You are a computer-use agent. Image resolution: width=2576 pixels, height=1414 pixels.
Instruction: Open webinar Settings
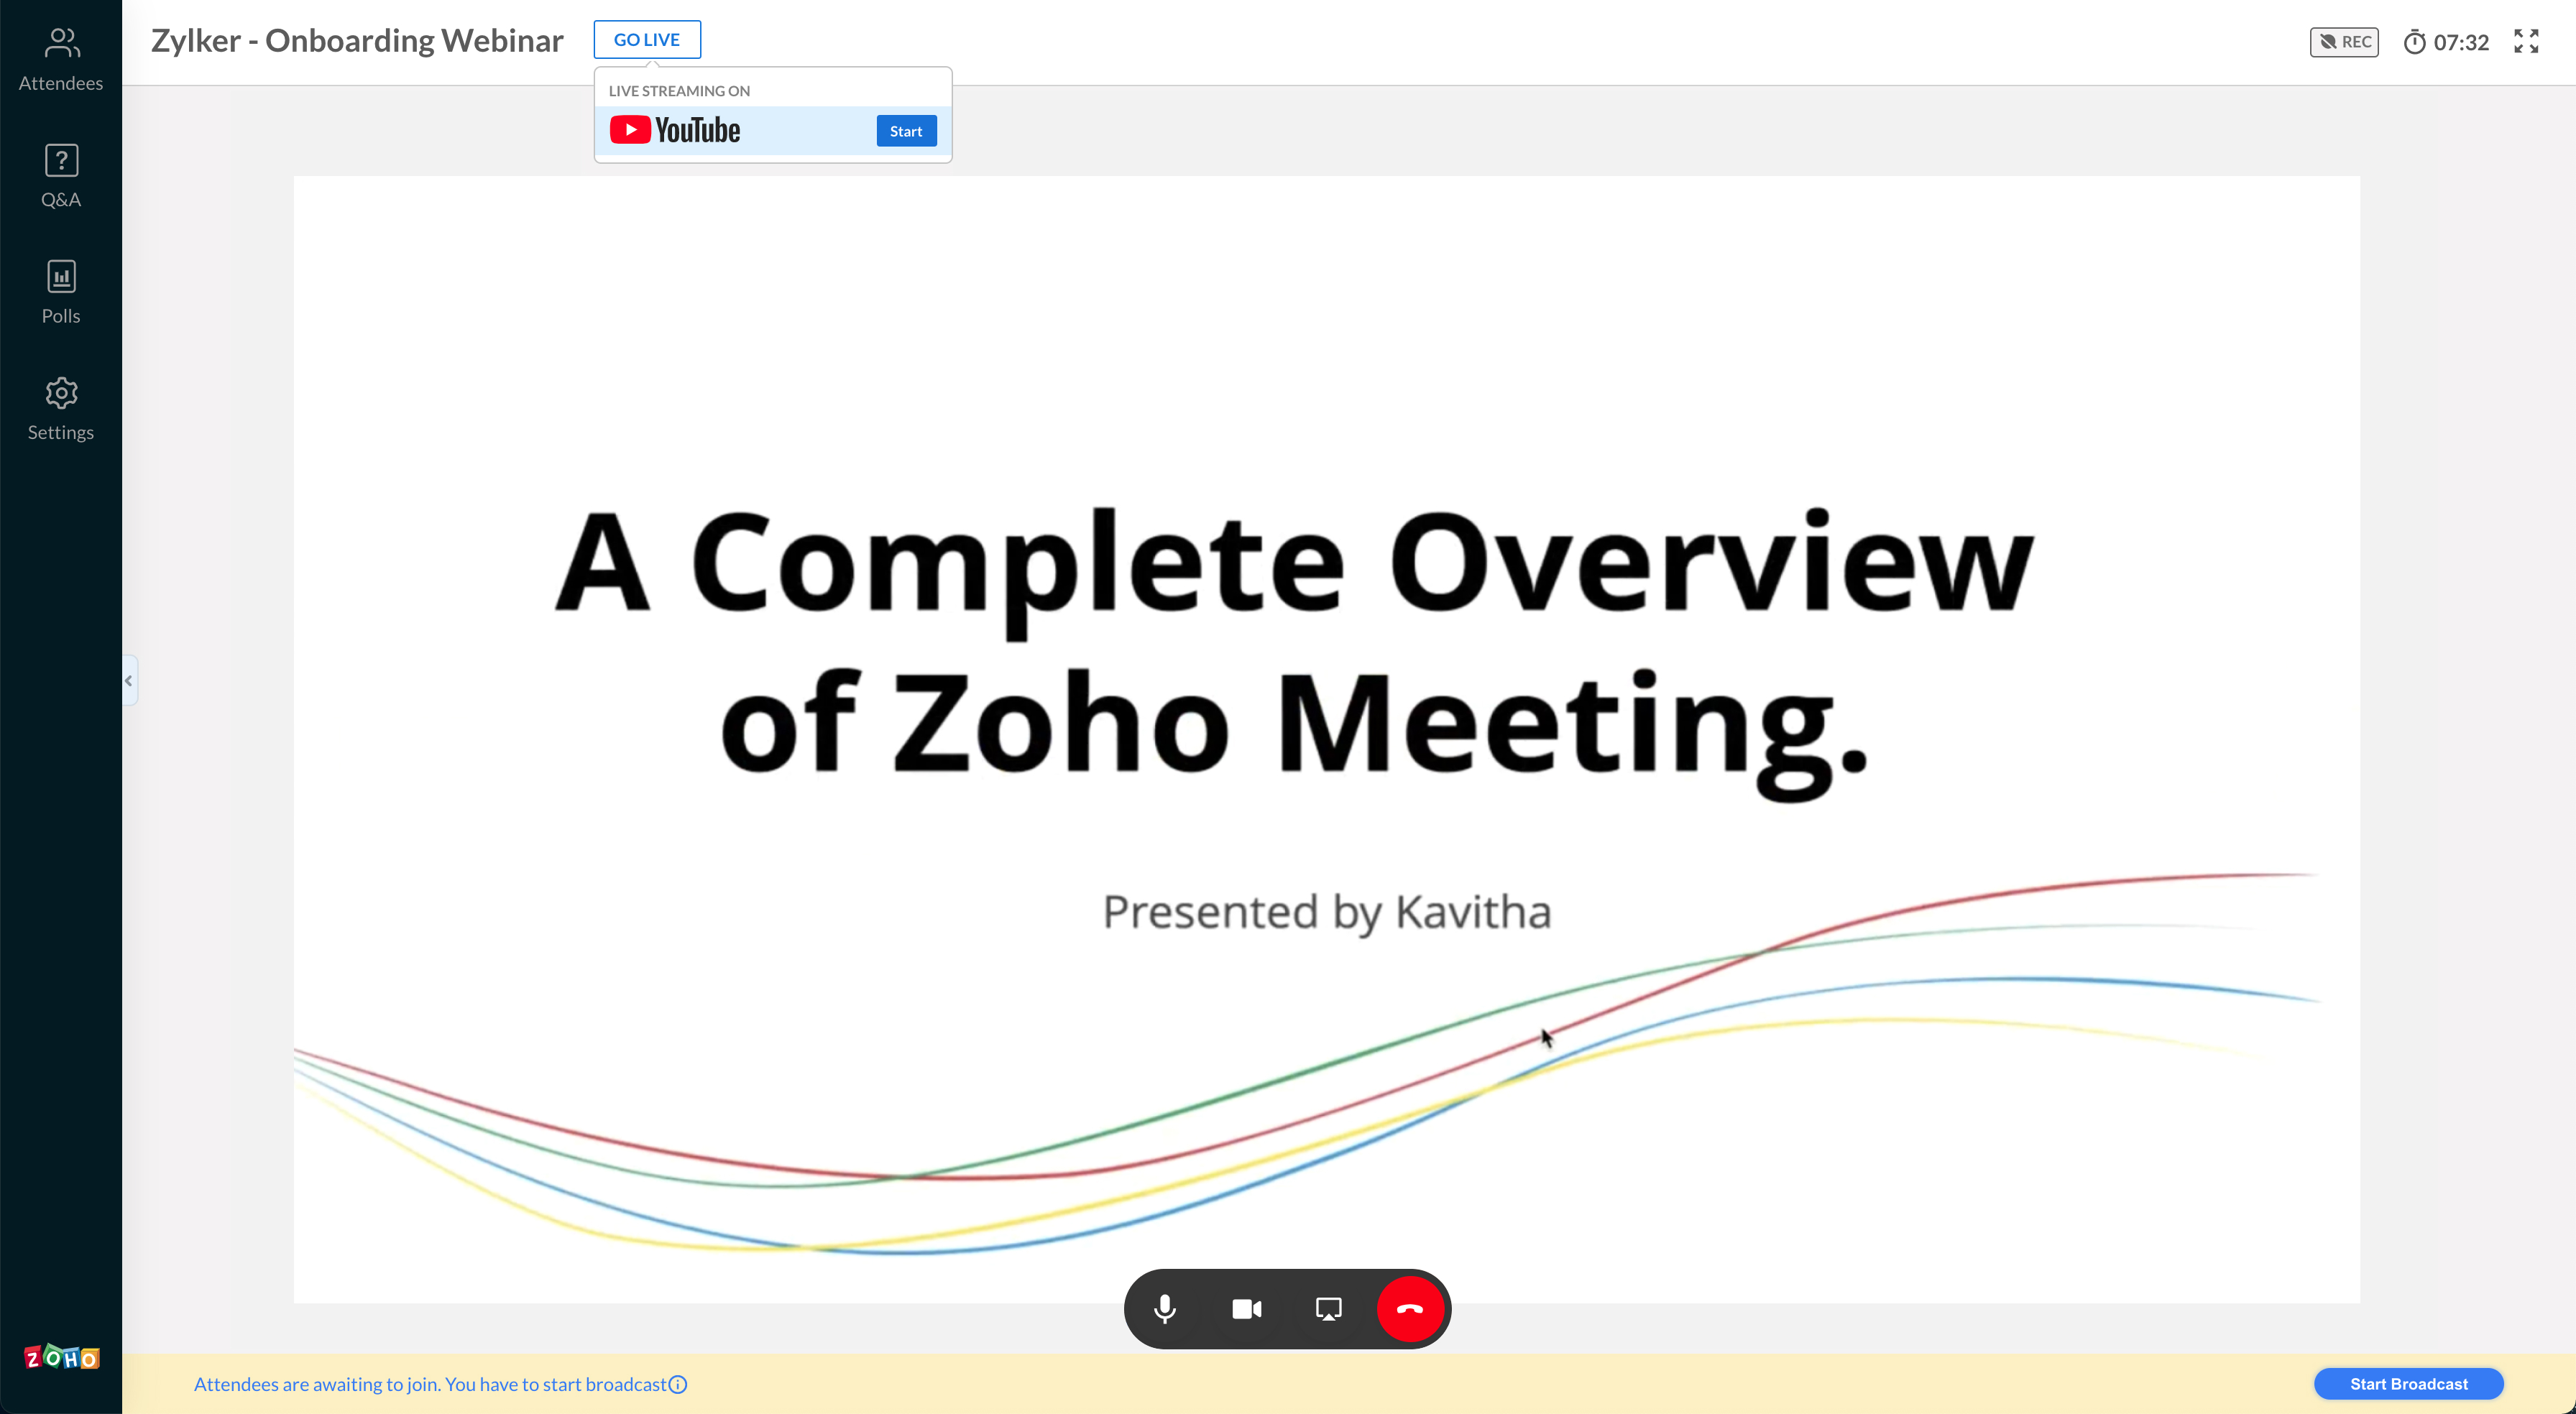(x=61, y=409)
